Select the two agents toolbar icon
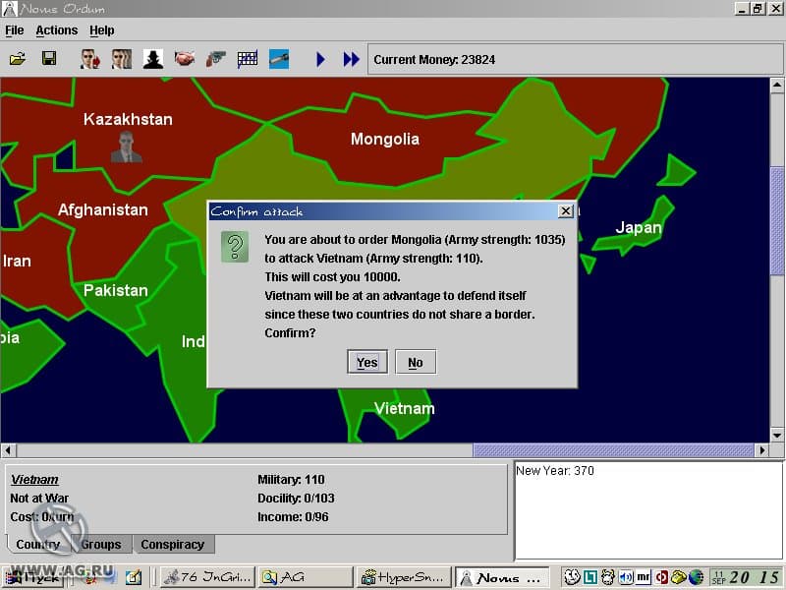This screenshot has height=590, width=786. point(121,59)
